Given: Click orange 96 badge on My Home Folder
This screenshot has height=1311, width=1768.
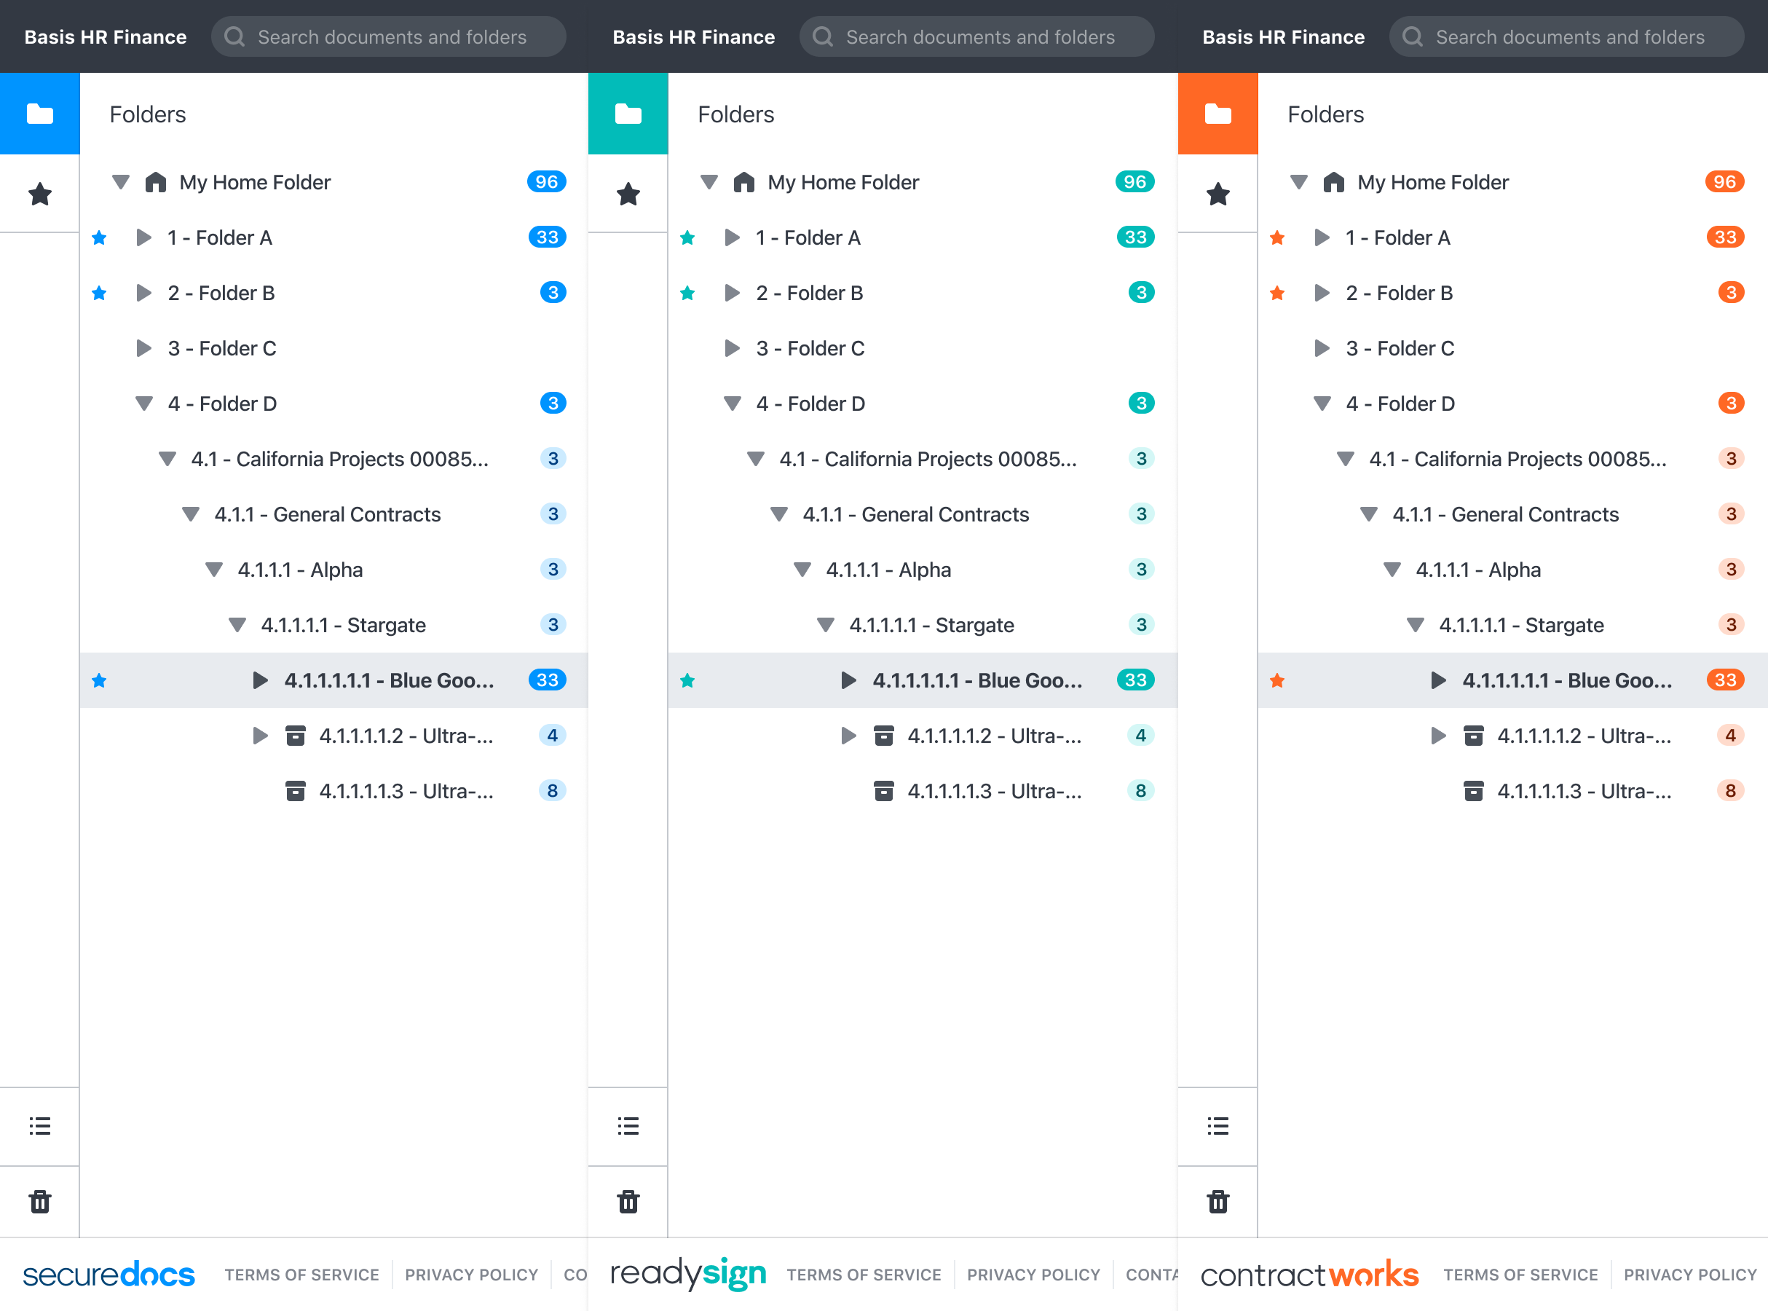Looking at the screenshot, I should tap(1724, 182).
